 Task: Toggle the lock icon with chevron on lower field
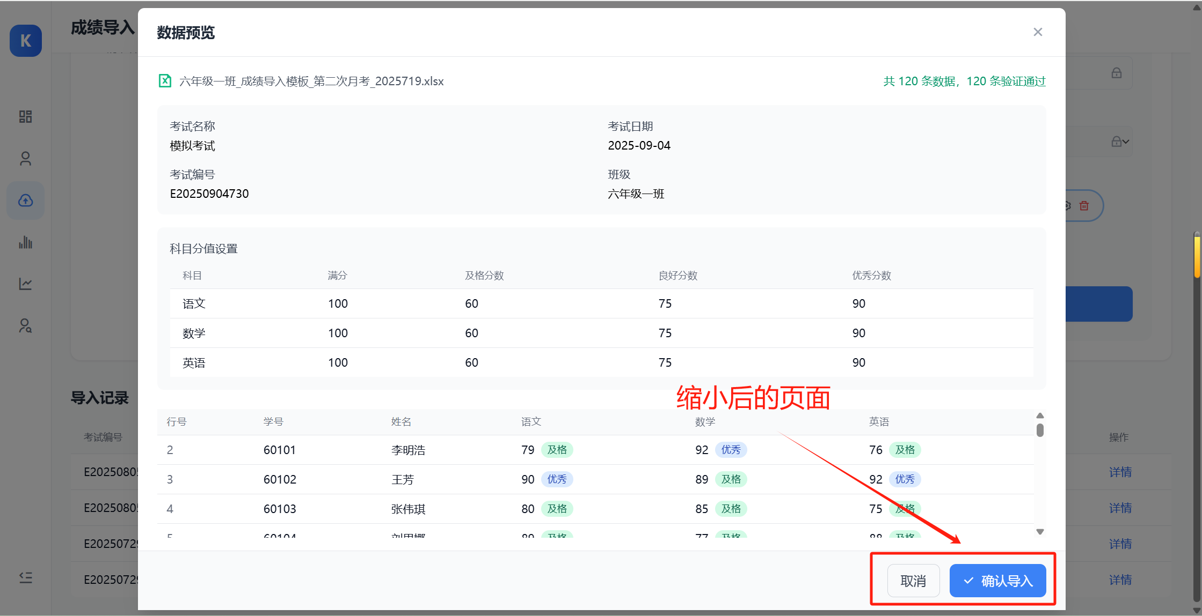tap(1117, 141)
